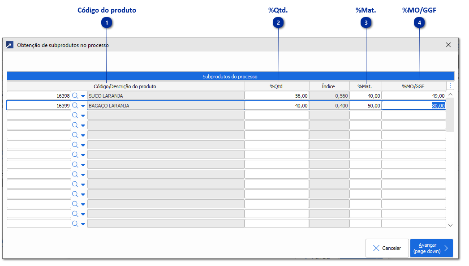Viewport: 469px width, 266px height.
Task: Click the SUCO LARANJA description cell
Action: coord(166,96)
